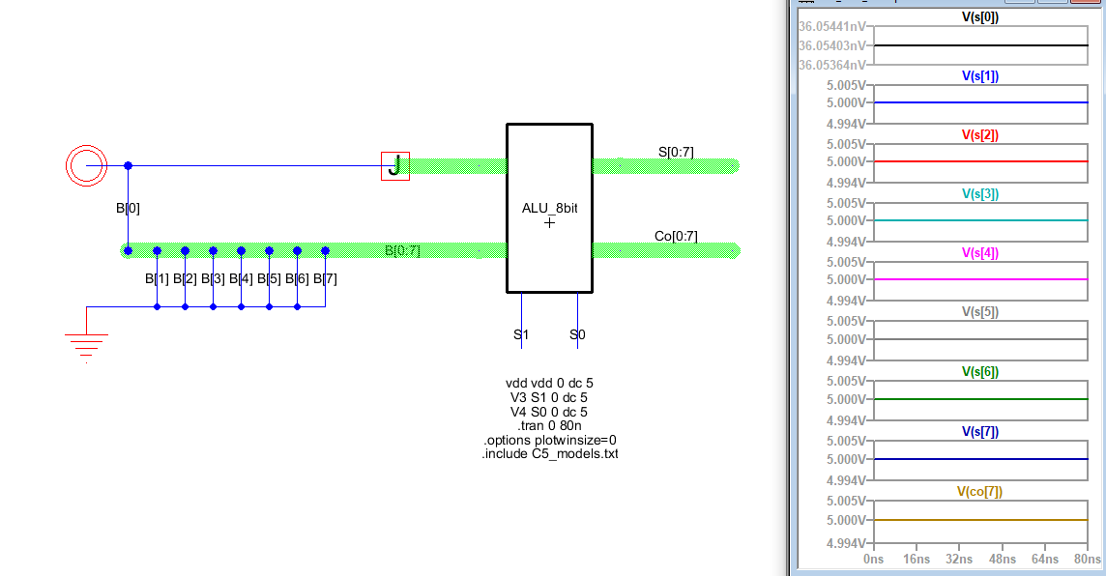Click the .tran 0 80n directive
The width and height of the screenshot is (1106, 576).
548,425
